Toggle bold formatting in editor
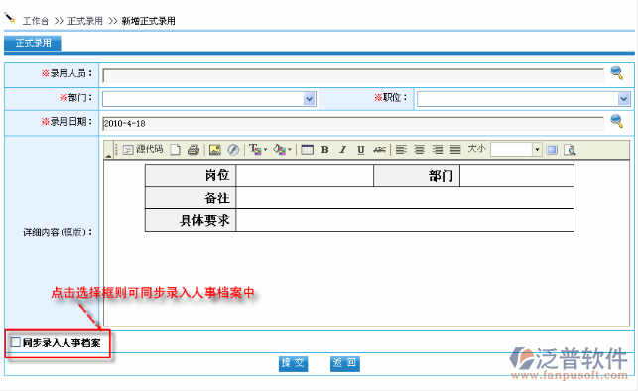The height and width of the screenshot is (391, 638). pos(324,150)
